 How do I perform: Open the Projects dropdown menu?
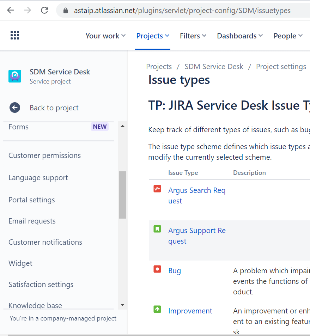coord(153,36)
